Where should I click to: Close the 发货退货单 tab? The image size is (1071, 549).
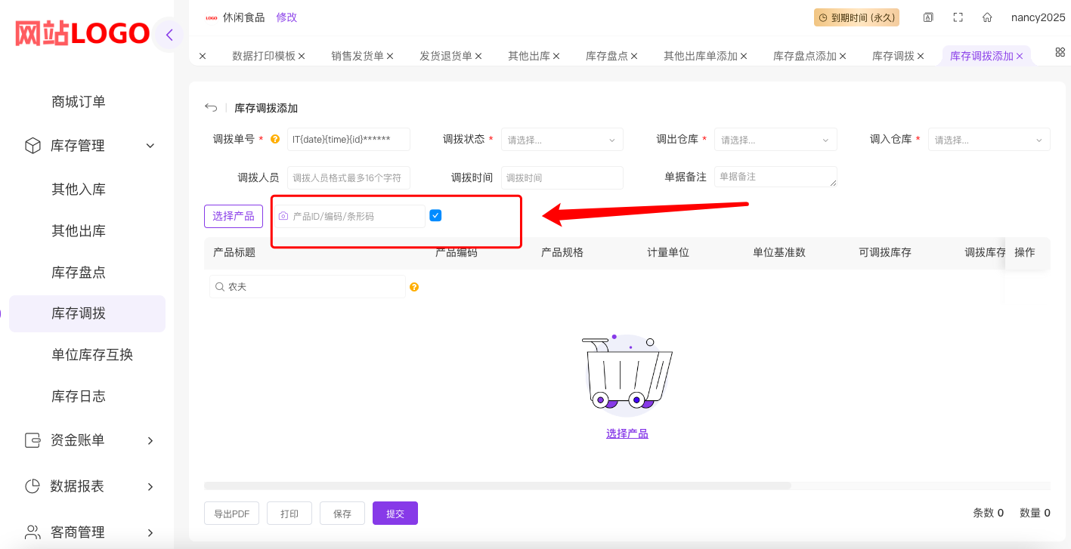478,56
